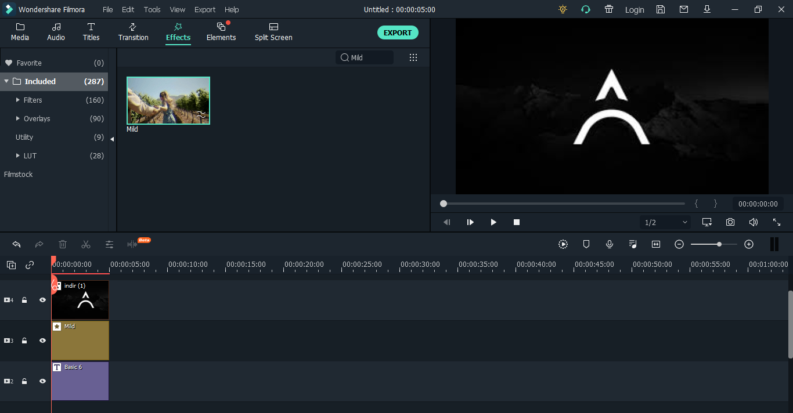Hide track 4 with eye icon
Image resolution: width=793 pixels, height=413 pixels.
click(42, 300)
